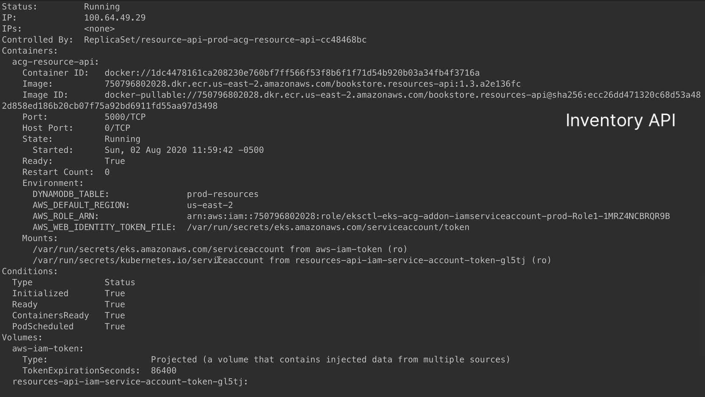The image size is (705, 397).
Task: Click the "Volumes:" section heading
Action: pos(22,337)
